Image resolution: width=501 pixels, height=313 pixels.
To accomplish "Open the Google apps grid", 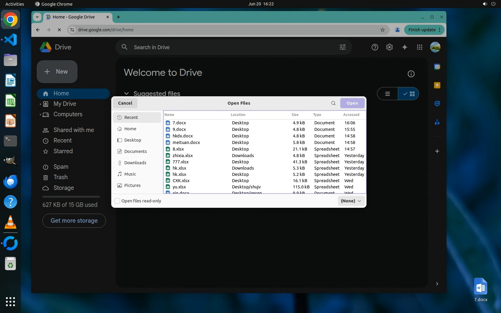I will click(419, 47).
